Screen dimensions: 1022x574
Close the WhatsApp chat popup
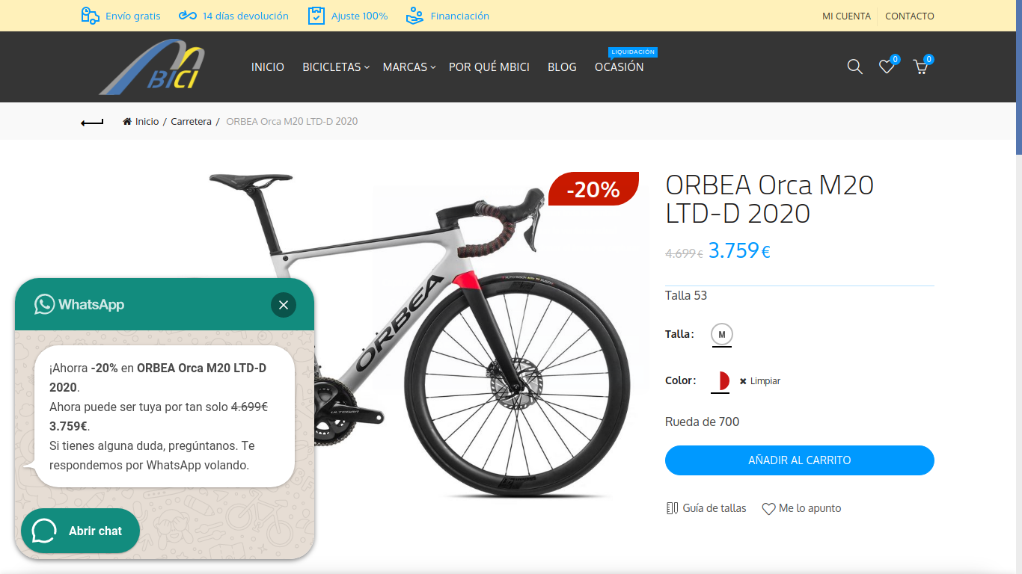(x=284, y=305)
